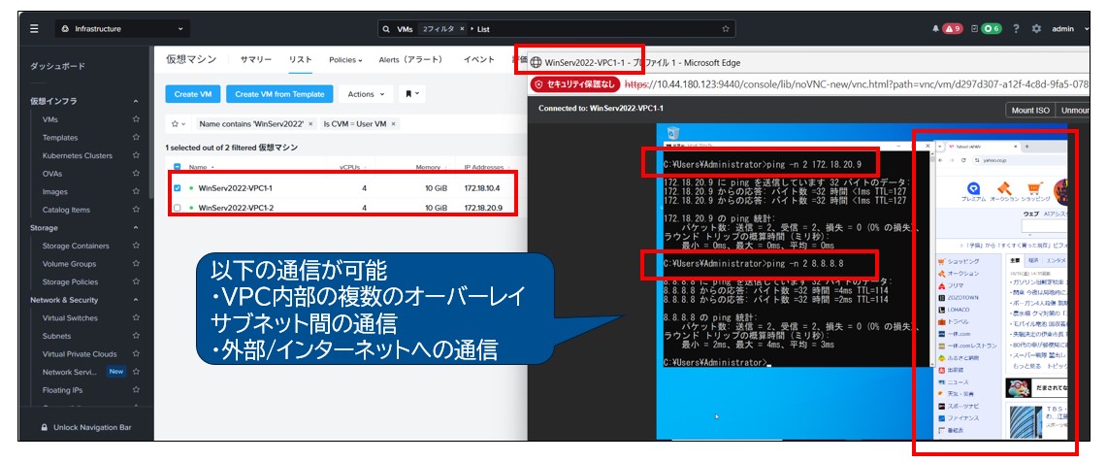Toggle the select-all checkbox in table header

177,167
